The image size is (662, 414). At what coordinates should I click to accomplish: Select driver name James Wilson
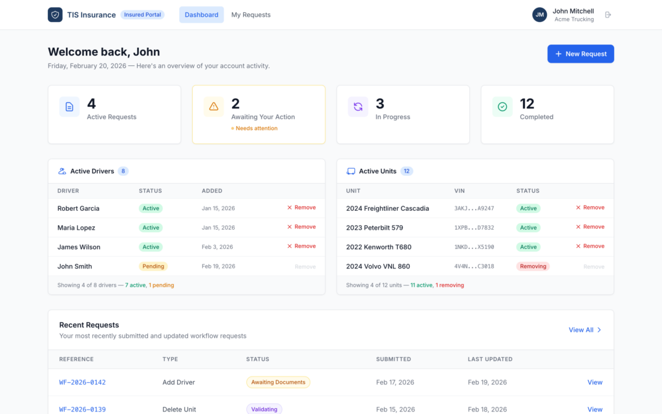(x=79, y=247)
